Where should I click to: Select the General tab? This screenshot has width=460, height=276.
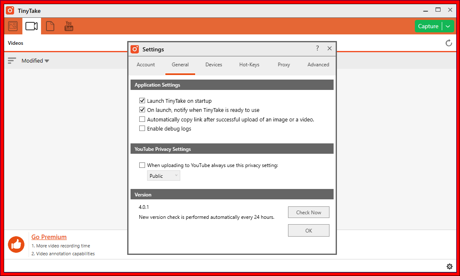(180, 65)
